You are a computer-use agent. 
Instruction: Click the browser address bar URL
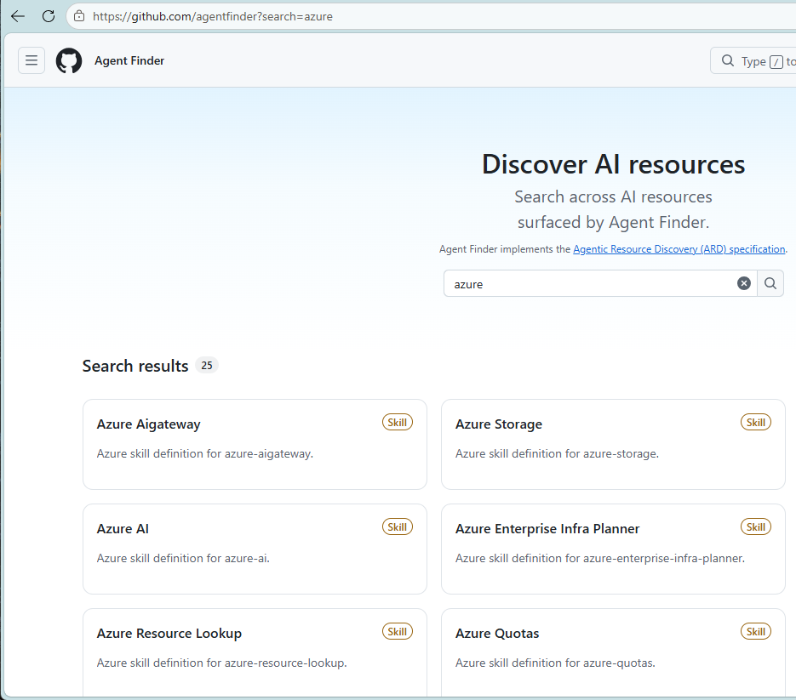[212, 16]
